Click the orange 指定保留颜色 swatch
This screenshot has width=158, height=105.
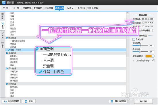click(x=149, y=56)
